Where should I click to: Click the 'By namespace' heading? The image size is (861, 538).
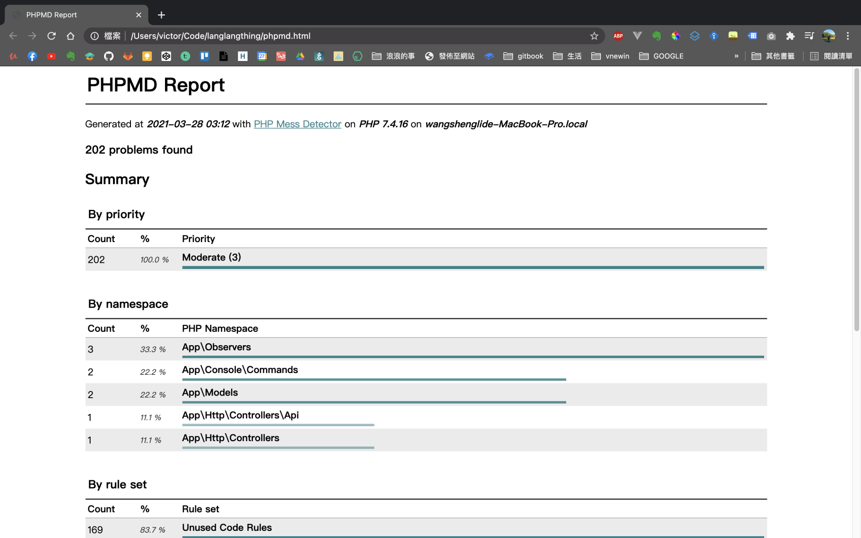(128, 304)
